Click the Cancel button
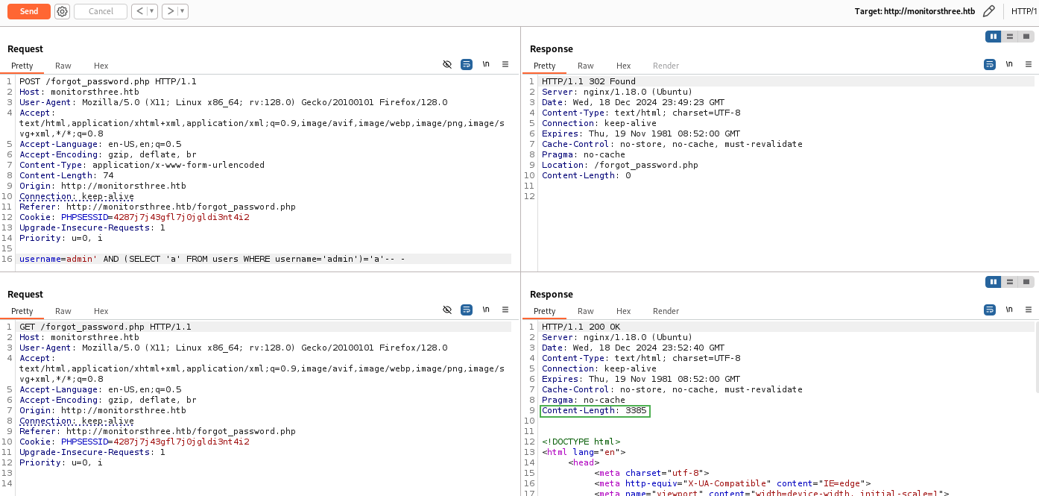Viewport: 1039px width, 496px height. click(101, 11)
